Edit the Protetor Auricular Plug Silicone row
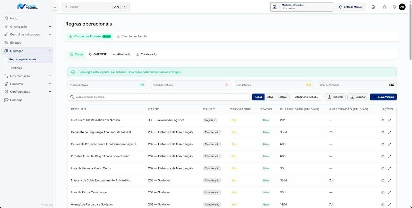This screenshot has width=412, height=208. [390, 156]
